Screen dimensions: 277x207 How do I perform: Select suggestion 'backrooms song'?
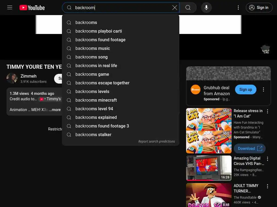(x=121, y=57)
